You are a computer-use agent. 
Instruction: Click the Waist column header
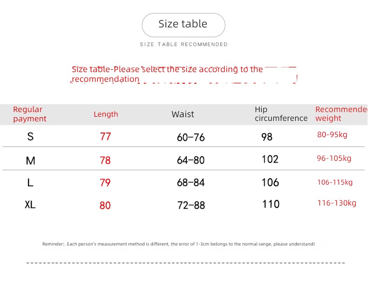[183, 114]
